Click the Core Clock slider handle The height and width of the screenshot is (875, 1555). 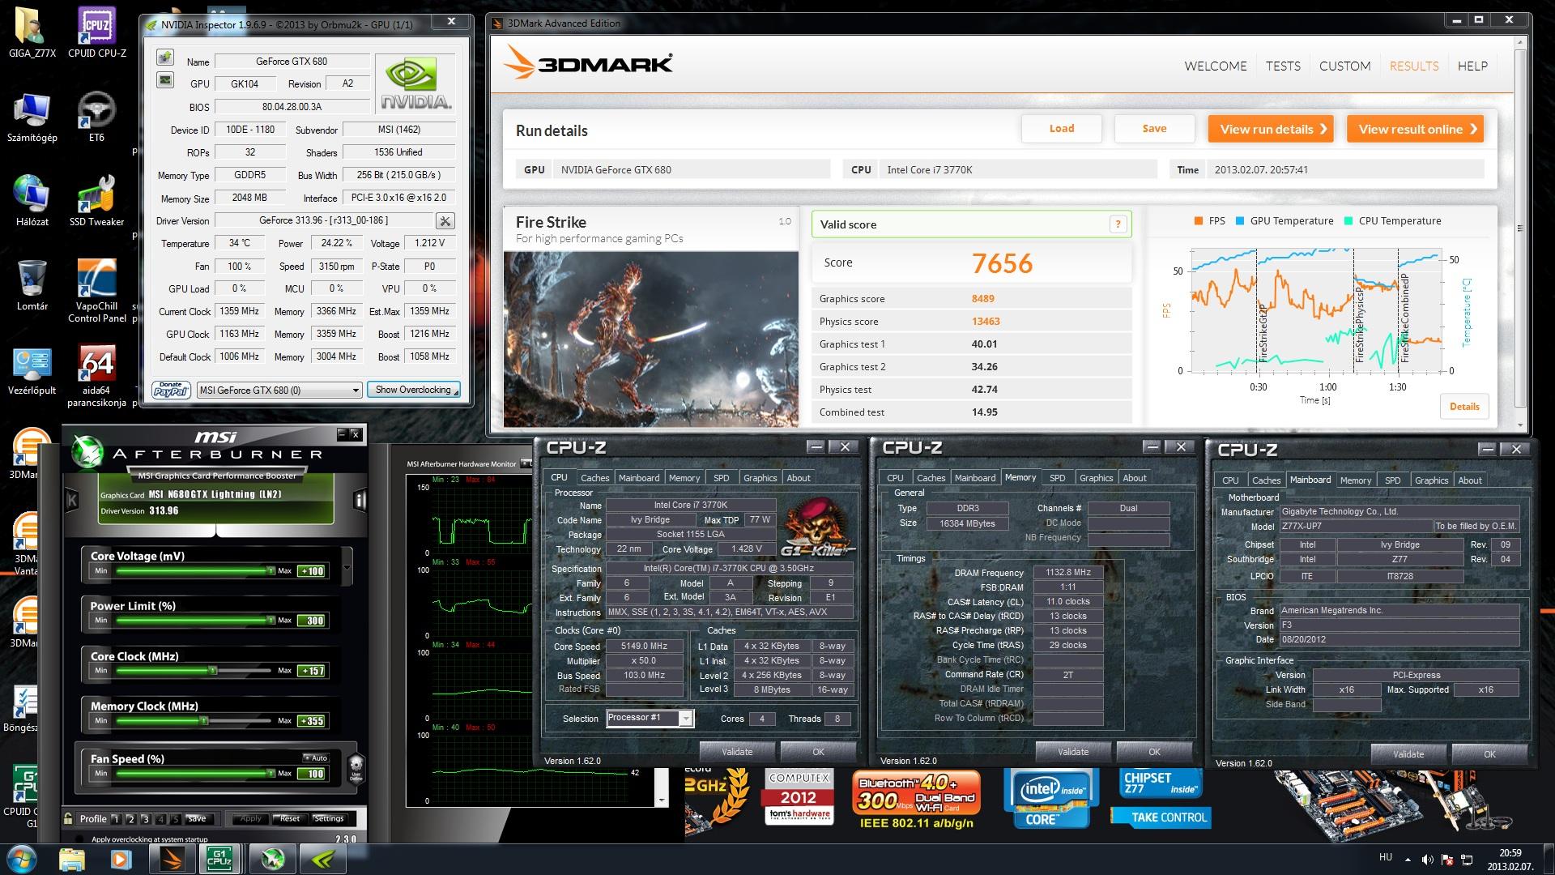click(213, 670)
